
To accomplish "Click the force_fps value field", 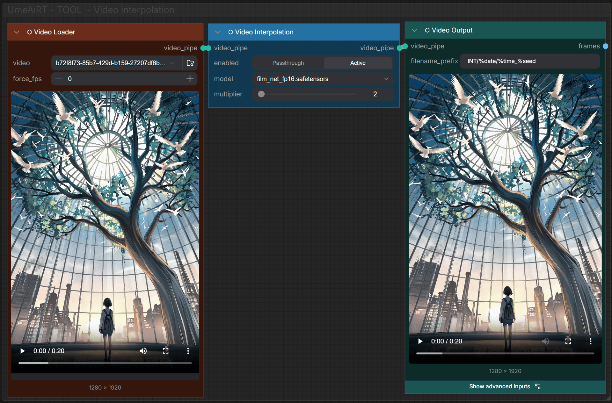I will coord(124,79).
